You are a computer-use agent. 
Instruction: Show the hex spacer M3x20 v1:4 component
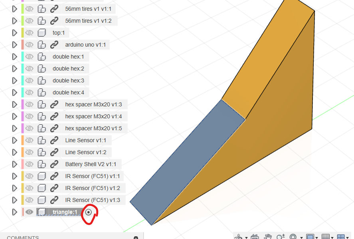click(x=29, y=116)
